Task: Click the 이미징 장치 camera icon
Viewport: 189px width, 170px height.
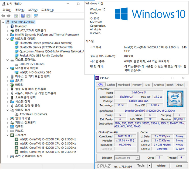Action: (x=12, y=110)
